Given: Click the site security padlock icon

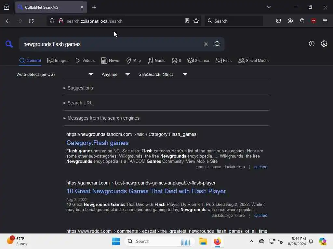Looking at the screenshot, I should [x=61, y=21].
